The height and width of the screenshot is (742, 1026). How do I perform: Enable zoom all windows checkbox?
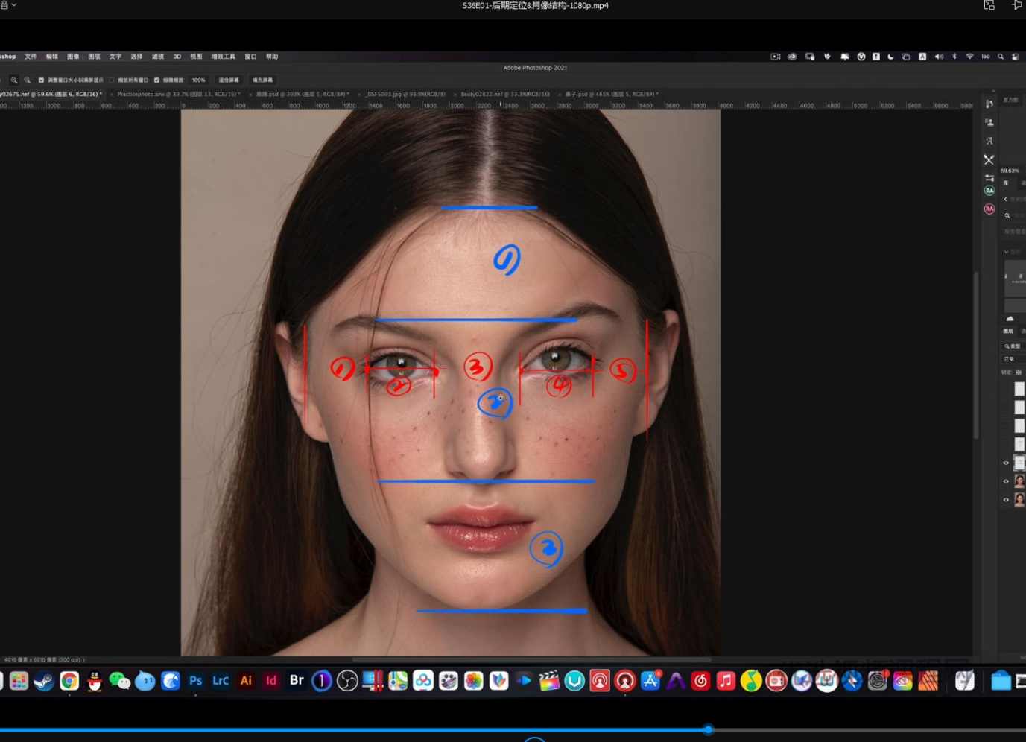(112, 80)
